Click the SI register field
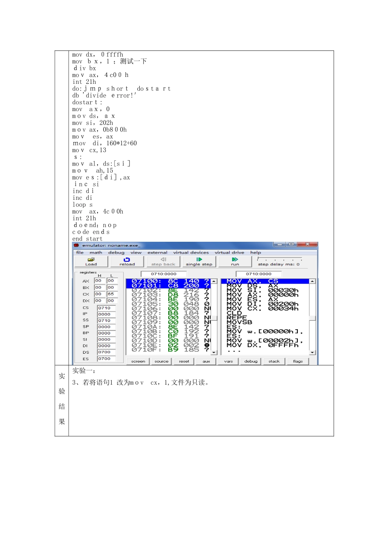The width and height of the screenshot is (386, 547). [x=106, y=339]
